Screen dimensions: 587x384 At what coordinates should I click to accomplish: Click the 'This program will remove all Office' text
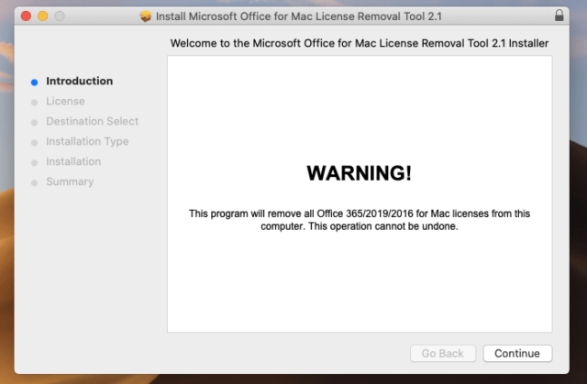pos(360,220)
